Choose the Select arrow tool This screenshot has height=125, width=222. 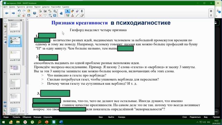pyautogui.click(x=68, y=11)
